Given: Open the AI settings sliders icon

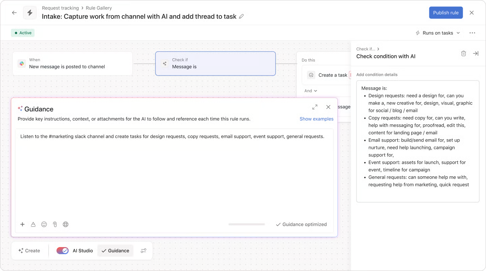Looking at the screenshot, I should (143, 250).
